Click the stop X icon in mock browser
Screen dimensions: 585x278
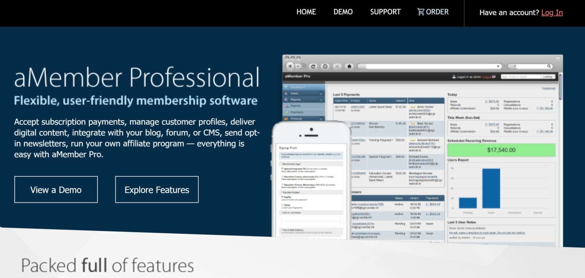point(338,66)
